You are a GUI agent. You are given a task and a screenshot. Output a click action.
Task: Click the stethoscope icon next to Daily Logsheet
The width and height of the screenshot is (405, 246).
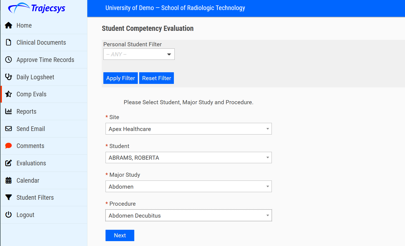click(x=8, y=77)
